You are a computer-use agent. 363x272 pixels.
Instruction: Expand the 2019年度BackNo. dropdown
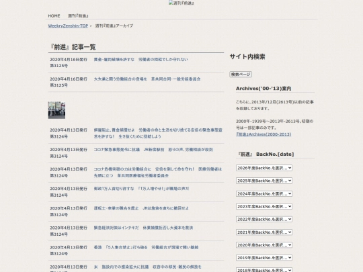click(x=264, y=258)
